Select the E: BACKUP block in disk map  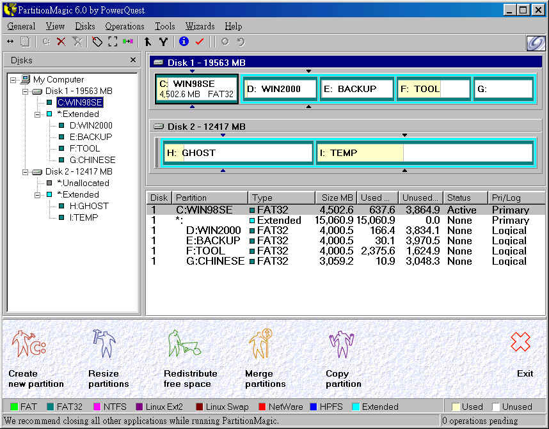357,89
